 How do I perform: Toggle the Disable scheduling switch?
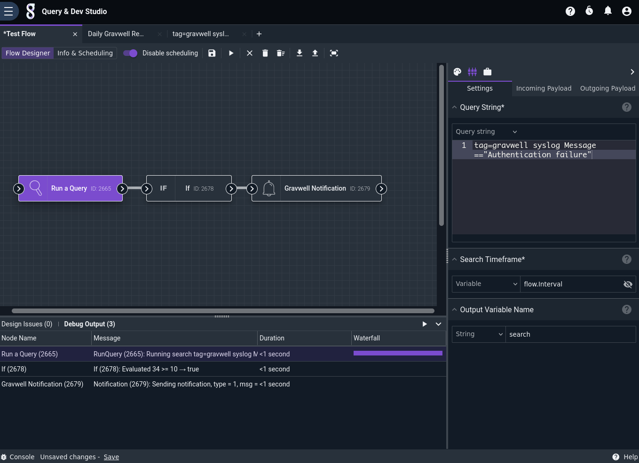(x=130, y=53)
